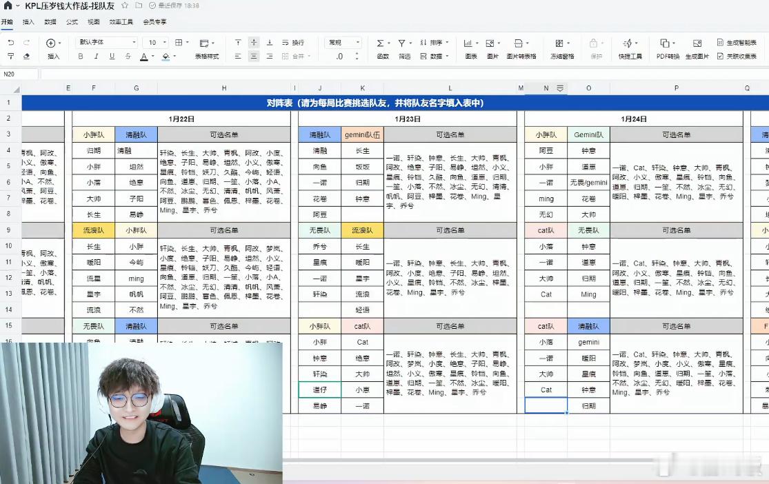Click the 冻结窗格 freeze panes icon
Viewport: 769px width, 484px height.
tap(559, 43)
